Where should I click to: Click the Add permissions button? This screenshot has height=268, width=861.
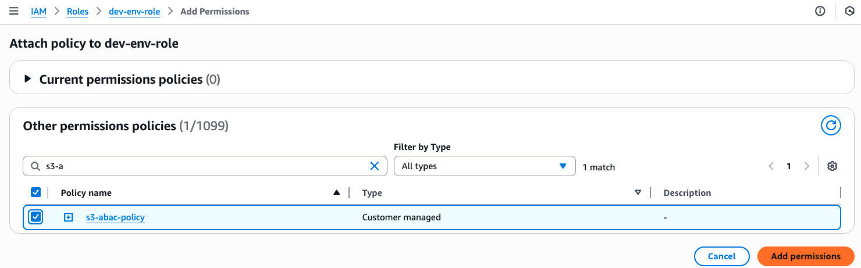click(x=805, y=256)
